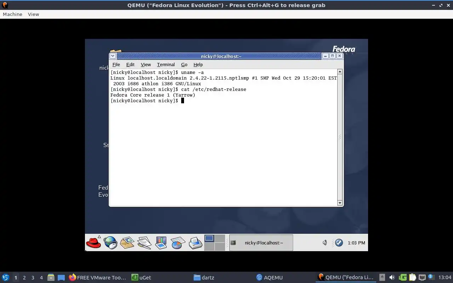Switch to host workspace 2
Viewport: 453px width, 283px height.
point(24,277)
